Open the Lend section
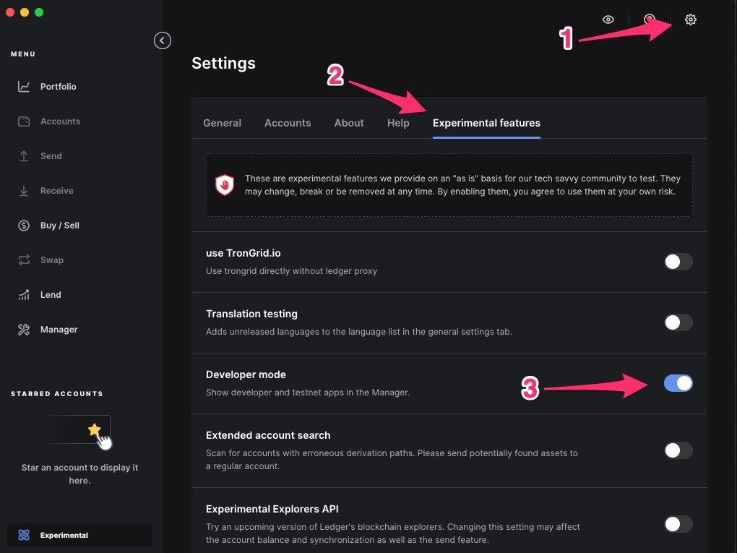 [51, 295]
